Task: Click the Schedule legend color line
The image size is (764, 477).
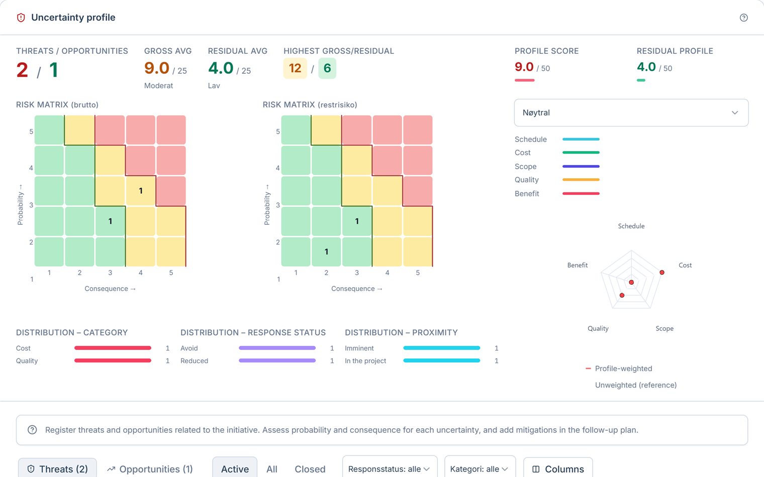Action: click(x=581, y=139)
